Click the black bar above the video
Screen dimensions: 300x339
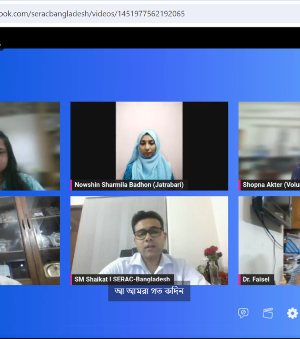[150, 38]
